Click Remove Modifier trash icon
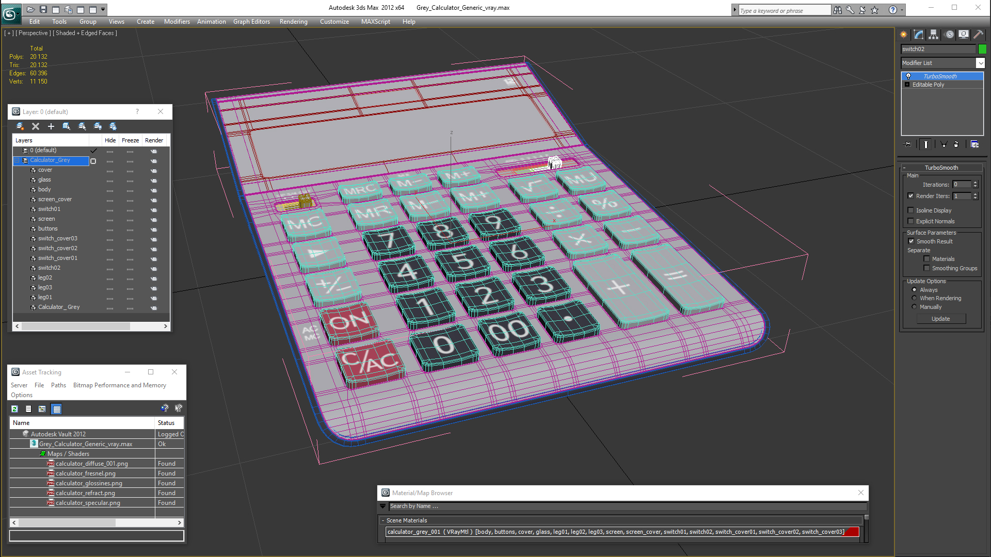 tap(956, 144)
